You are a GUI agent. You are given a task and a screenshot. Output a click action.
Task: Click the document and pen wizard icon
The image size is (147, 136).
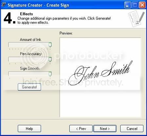[x=136, y=19]
